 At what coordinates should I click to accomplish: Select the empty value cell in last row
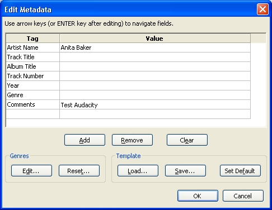pyautogui.click(x=155, y=114)
